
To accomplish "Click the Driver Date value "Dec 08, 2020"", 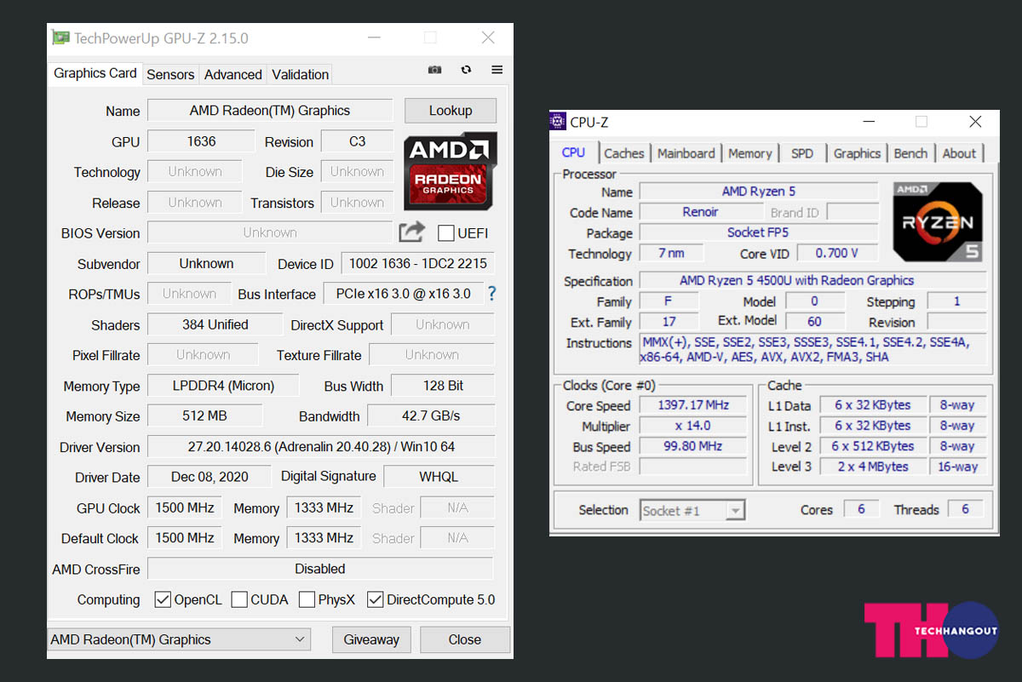I will (210, 477).
